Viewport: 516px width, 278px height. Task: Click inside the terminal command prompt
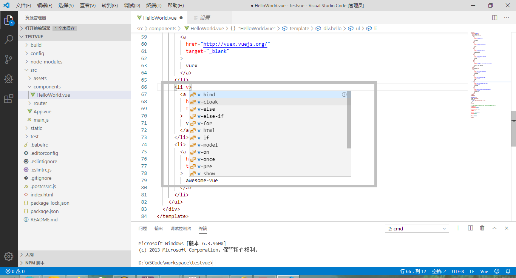pyautogui.click(x=214, y=263)
